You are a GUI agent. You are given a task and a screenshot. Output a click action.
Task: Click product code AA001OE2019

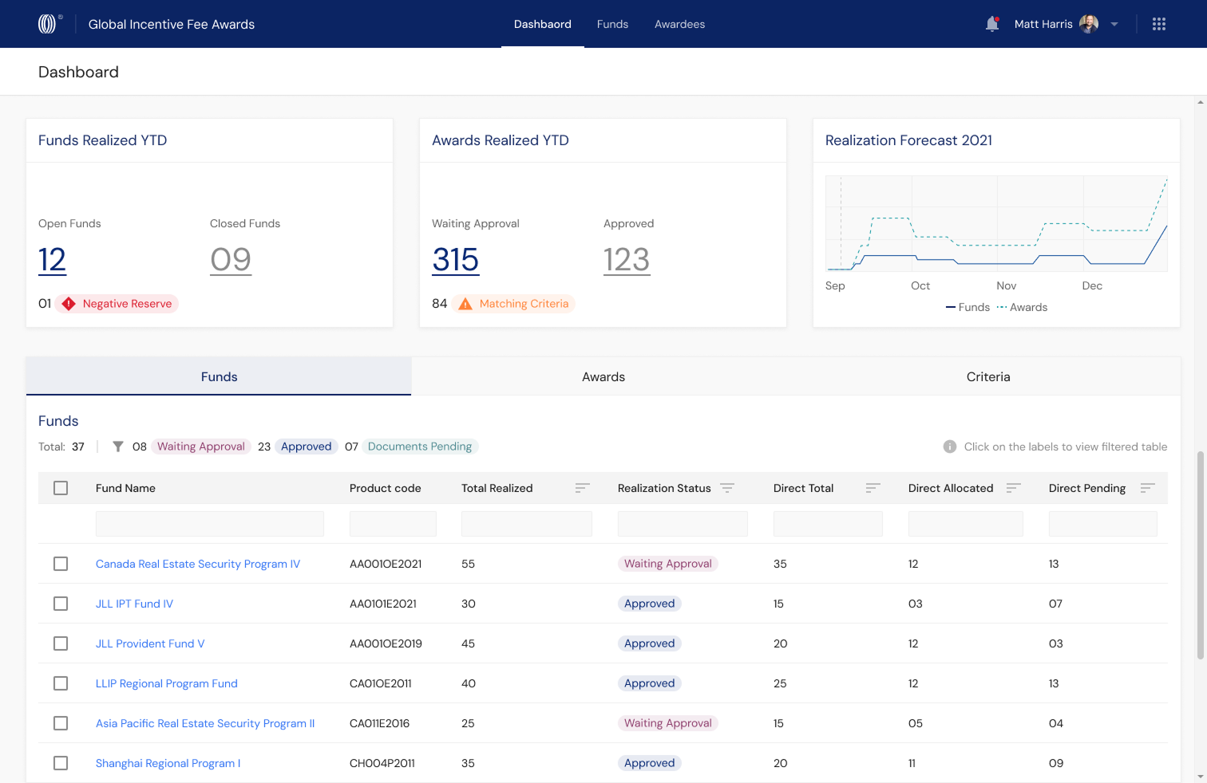(386, 643)
